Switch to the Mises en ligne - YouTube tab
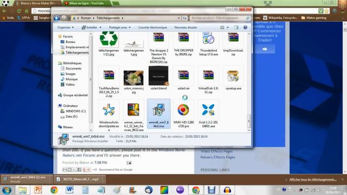The height and width of the screenshot is (195, 347). [87, 3]
